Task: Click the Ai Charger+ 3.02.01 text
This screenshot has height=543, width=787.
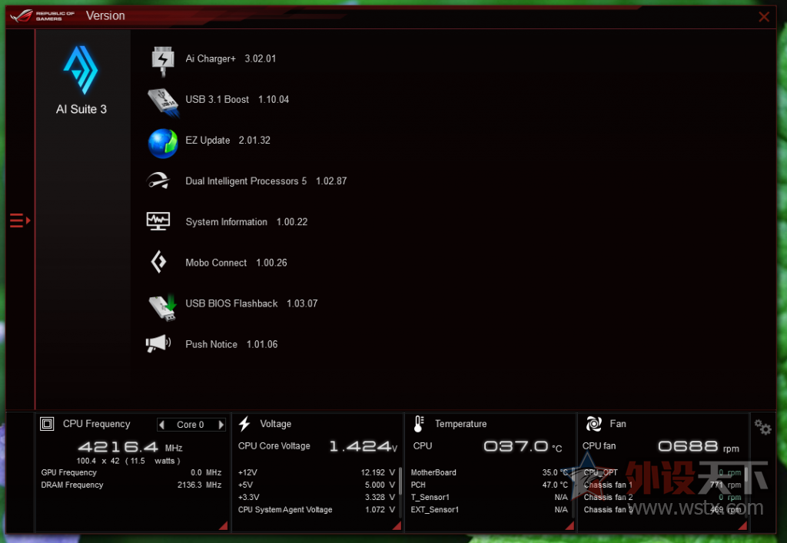Action: pos(231,58)
